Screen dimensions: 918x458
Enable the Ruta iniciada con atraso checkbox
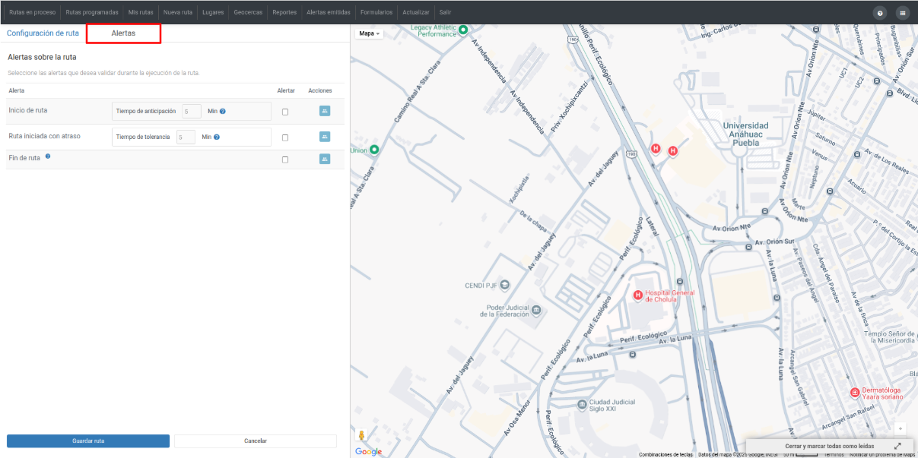(x=285, y=137)
